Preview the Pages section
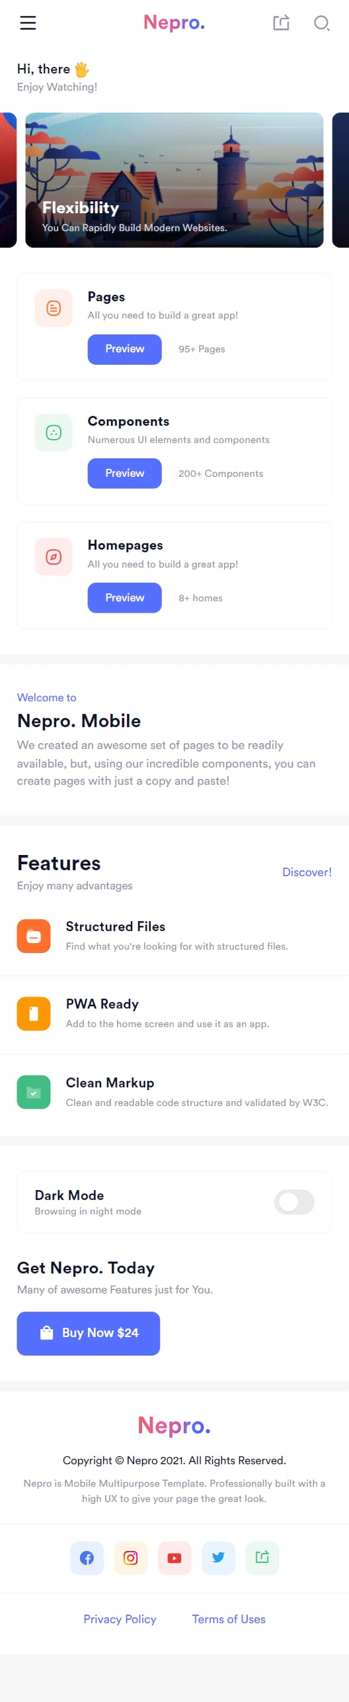This screenshot has height=1702, width=349. 125,349
